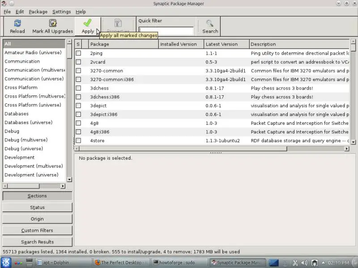Viewport: 358px width, 268px height.
Task: Tick the checkbox for 2vcard
Action: tap(78, 62)
